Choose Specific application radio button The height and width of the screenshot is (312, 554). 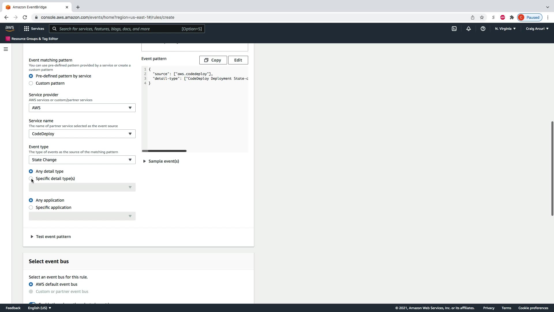point(31,207)
